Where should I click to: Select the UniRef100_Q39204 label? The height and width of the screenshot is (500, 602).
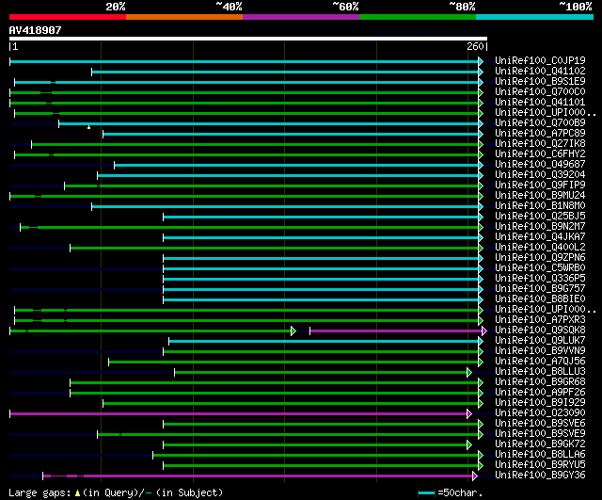[x=540, y=175]
